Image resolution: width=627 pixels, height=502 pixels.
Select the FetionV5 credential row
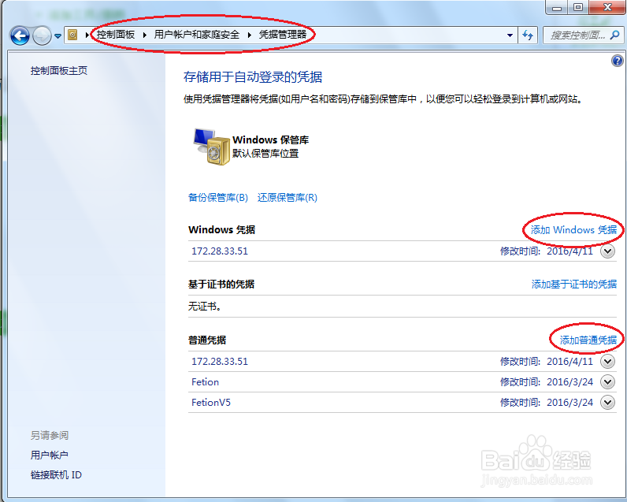click(x=402, y=403)
